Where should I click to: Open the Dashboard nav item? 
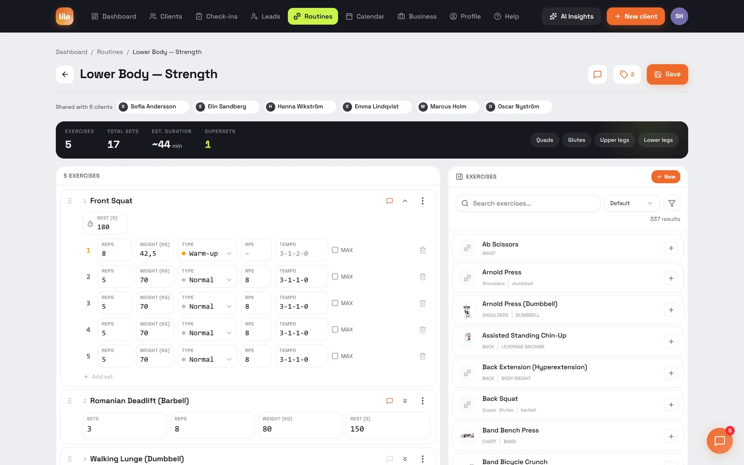pyautogui.click(x=114, y=16)
